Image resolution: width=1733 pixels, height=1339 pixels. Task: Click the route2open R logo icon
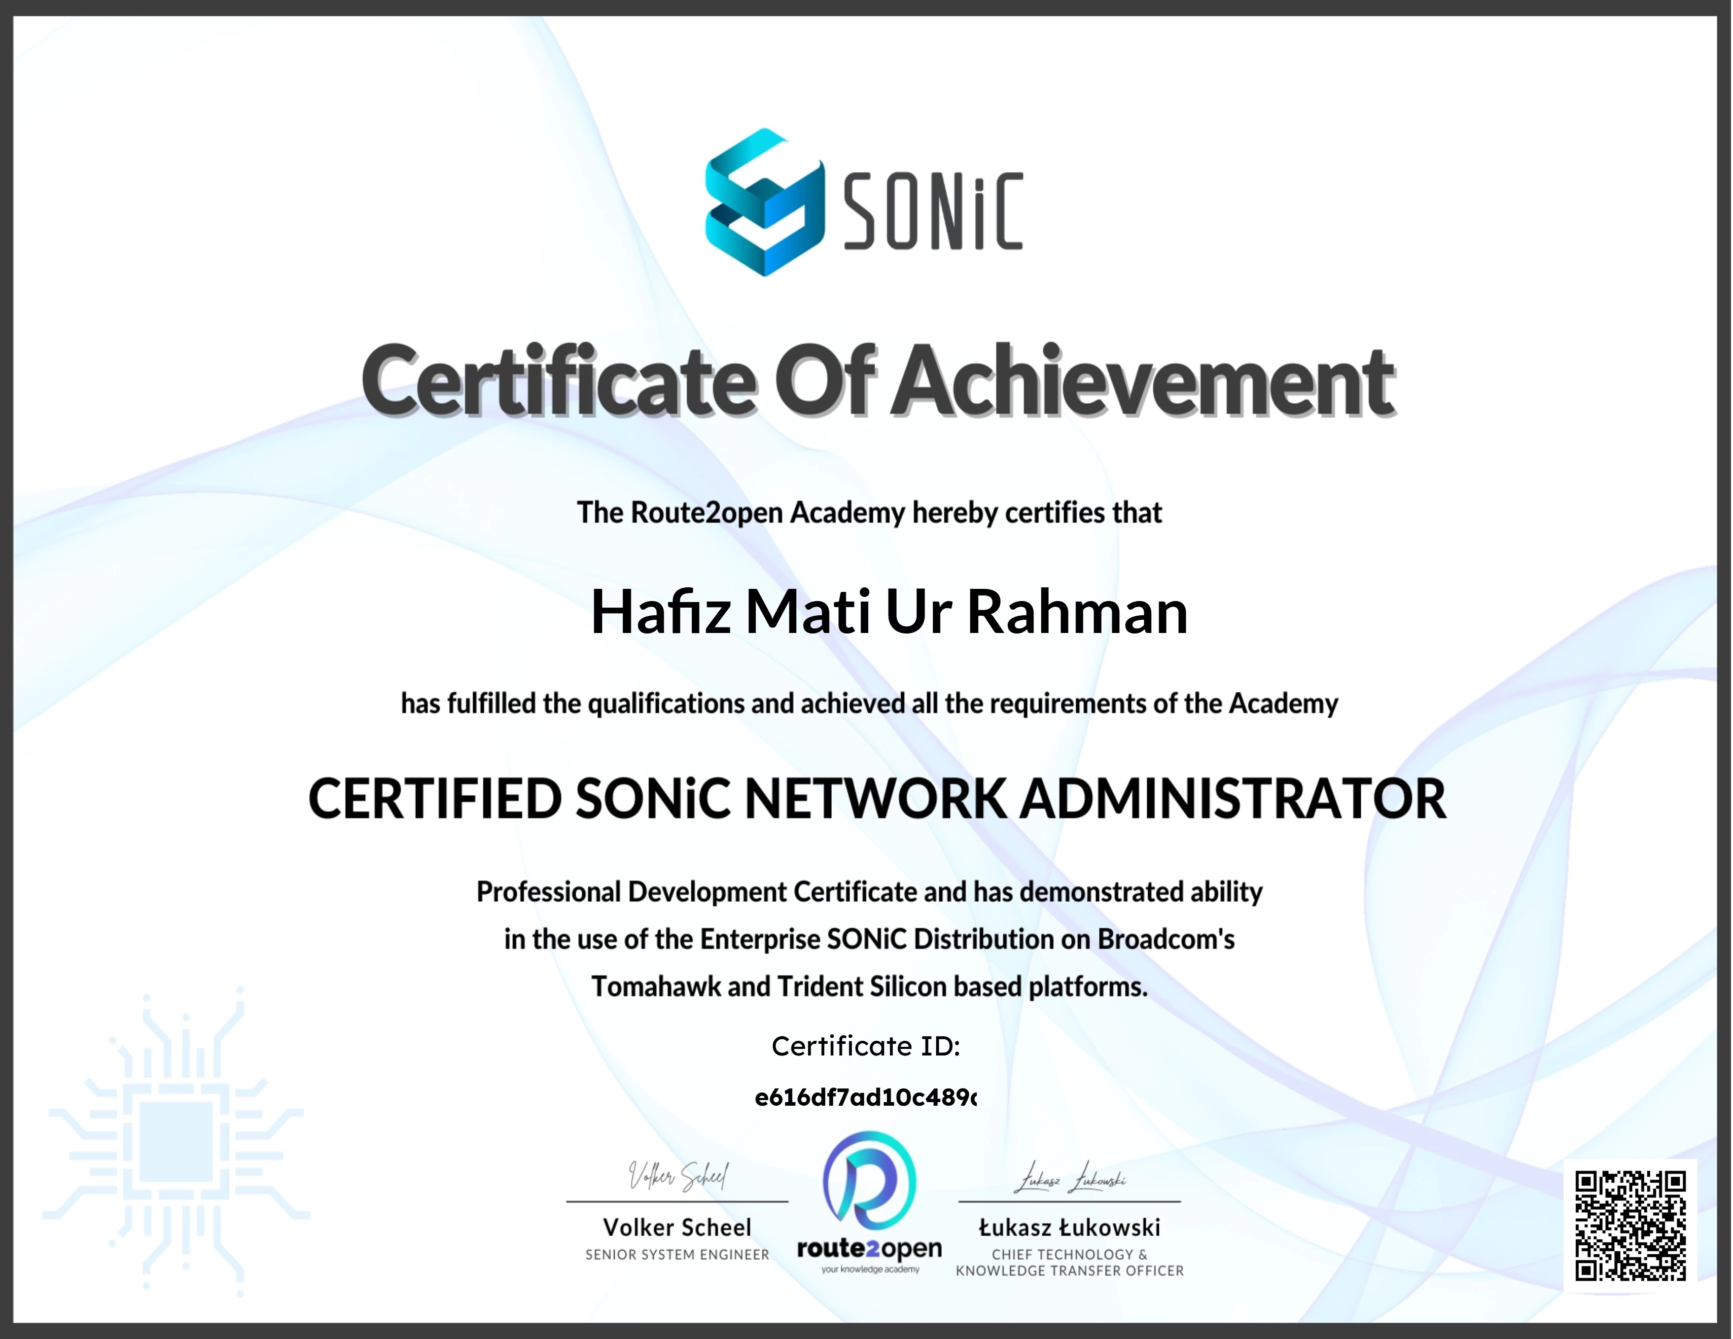pyautogui.click(x=870, y=1182)
